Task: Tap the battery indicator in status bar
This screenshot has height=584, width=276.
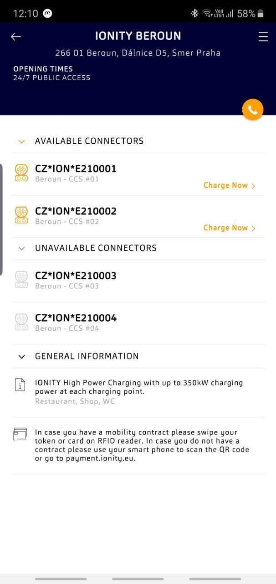Action: click(x=260, y=14)
